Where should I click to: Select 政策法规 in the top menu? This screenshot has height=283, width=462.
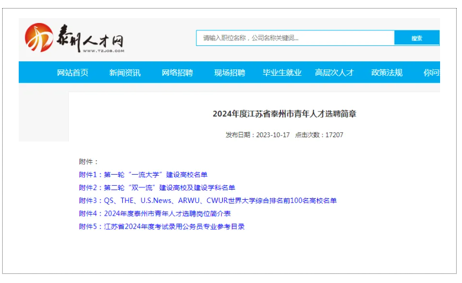387,73
